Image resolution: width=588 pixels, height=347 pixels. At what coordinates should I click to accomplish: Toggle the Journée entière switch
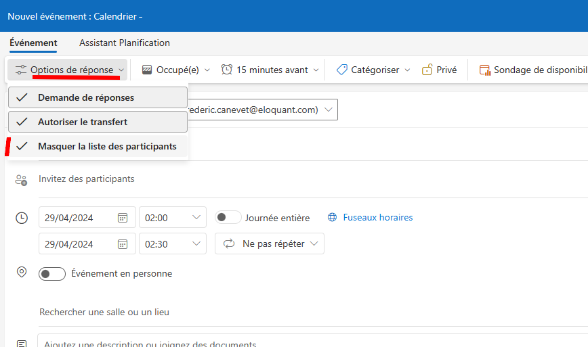coord(228,218)
